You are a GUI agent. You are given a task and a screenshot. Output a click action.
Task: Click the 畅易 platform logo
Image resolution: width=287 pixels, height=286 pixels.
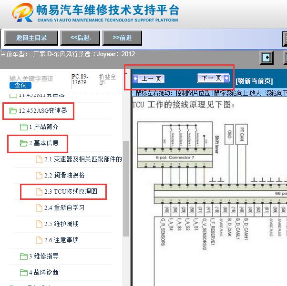(23, 12)
